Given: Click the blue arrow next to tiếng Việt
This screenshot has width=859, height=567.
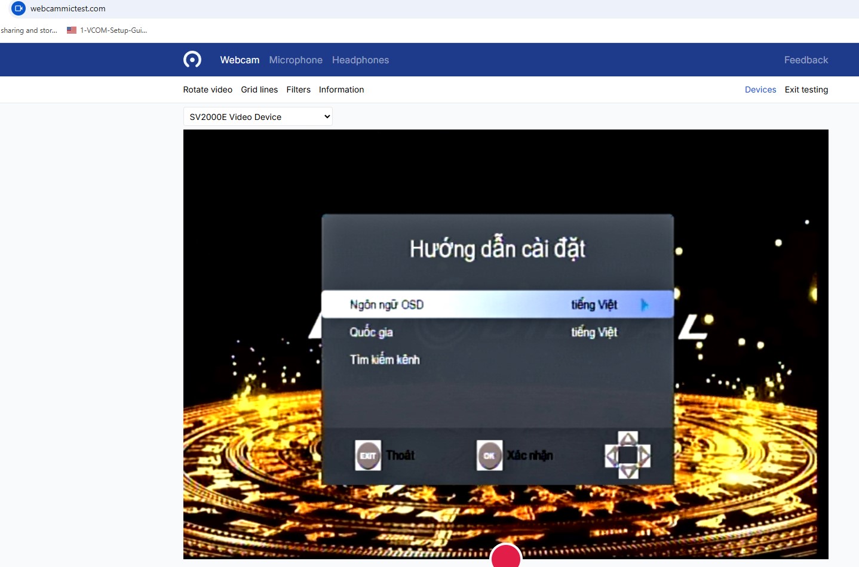Looking at the screenshot, I should 644,305.
